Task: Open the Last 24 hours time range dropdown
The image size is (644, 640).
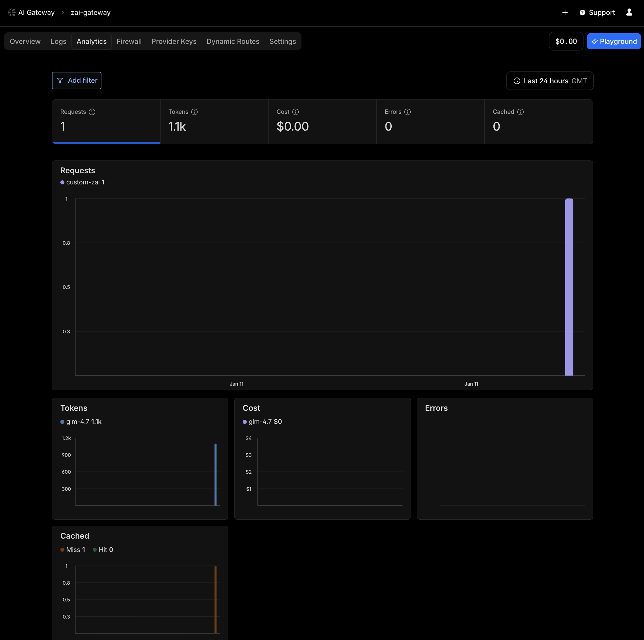Action: pos(550,81)
